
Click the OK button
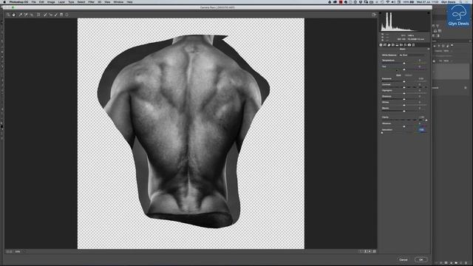421,259
